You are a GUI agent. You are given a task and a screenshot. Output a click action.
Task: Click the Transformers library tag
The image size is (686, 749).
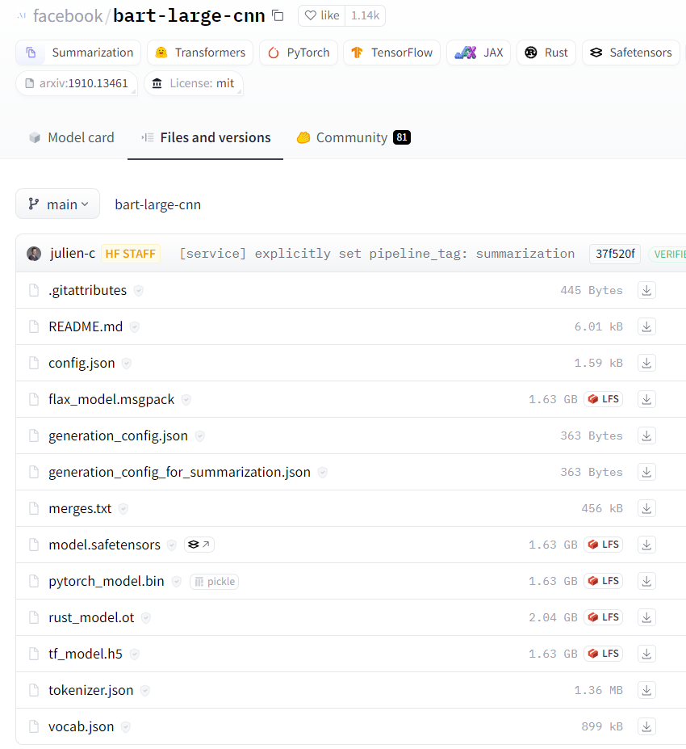pyautogui.click(x=200, y=53)
